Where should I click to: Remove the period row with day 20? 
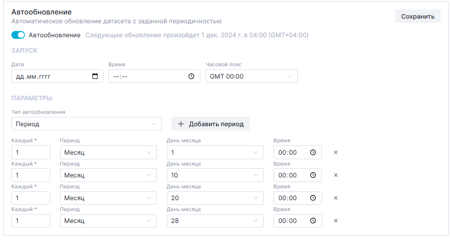pos(336,198)
